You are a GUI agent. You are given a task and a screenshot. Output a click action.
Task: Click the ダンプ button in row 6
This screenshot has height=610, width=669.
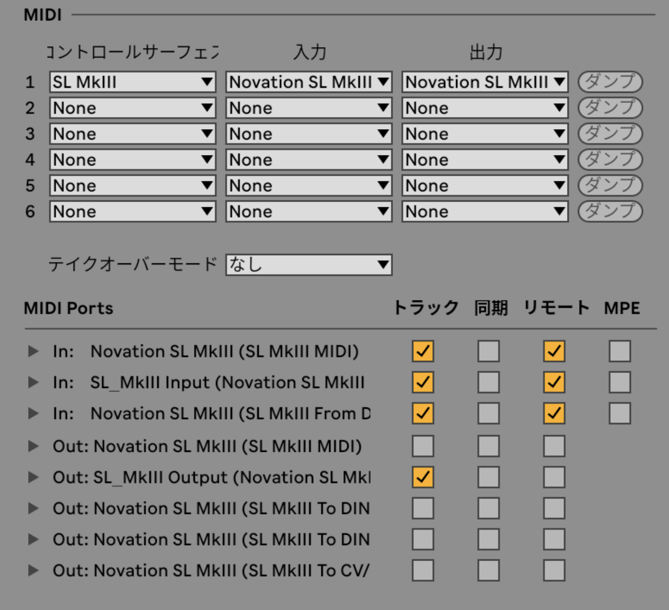[610, 211]
